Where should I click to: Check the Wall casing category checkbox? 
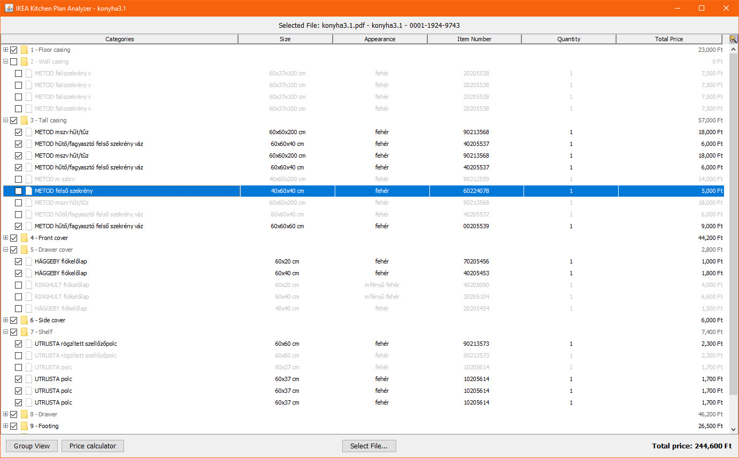pos(14,61)
